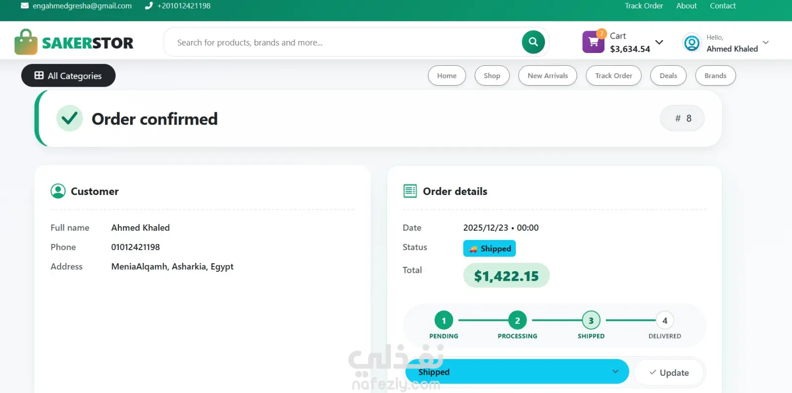This screenshot has width=792, height=393.
Task: Open the Shipped status dropdown
Action: pyautogui.click(x=517, y=372)
